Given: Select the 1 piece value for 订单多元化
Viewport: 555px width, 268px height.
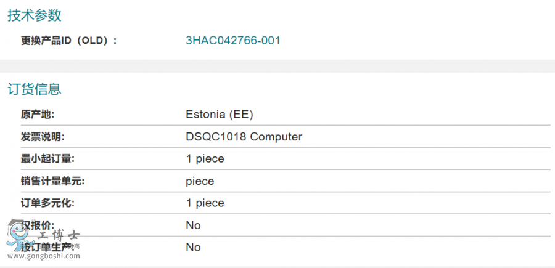Looking at the screenshot, I should pyautogui.click(x=205, y=203).
